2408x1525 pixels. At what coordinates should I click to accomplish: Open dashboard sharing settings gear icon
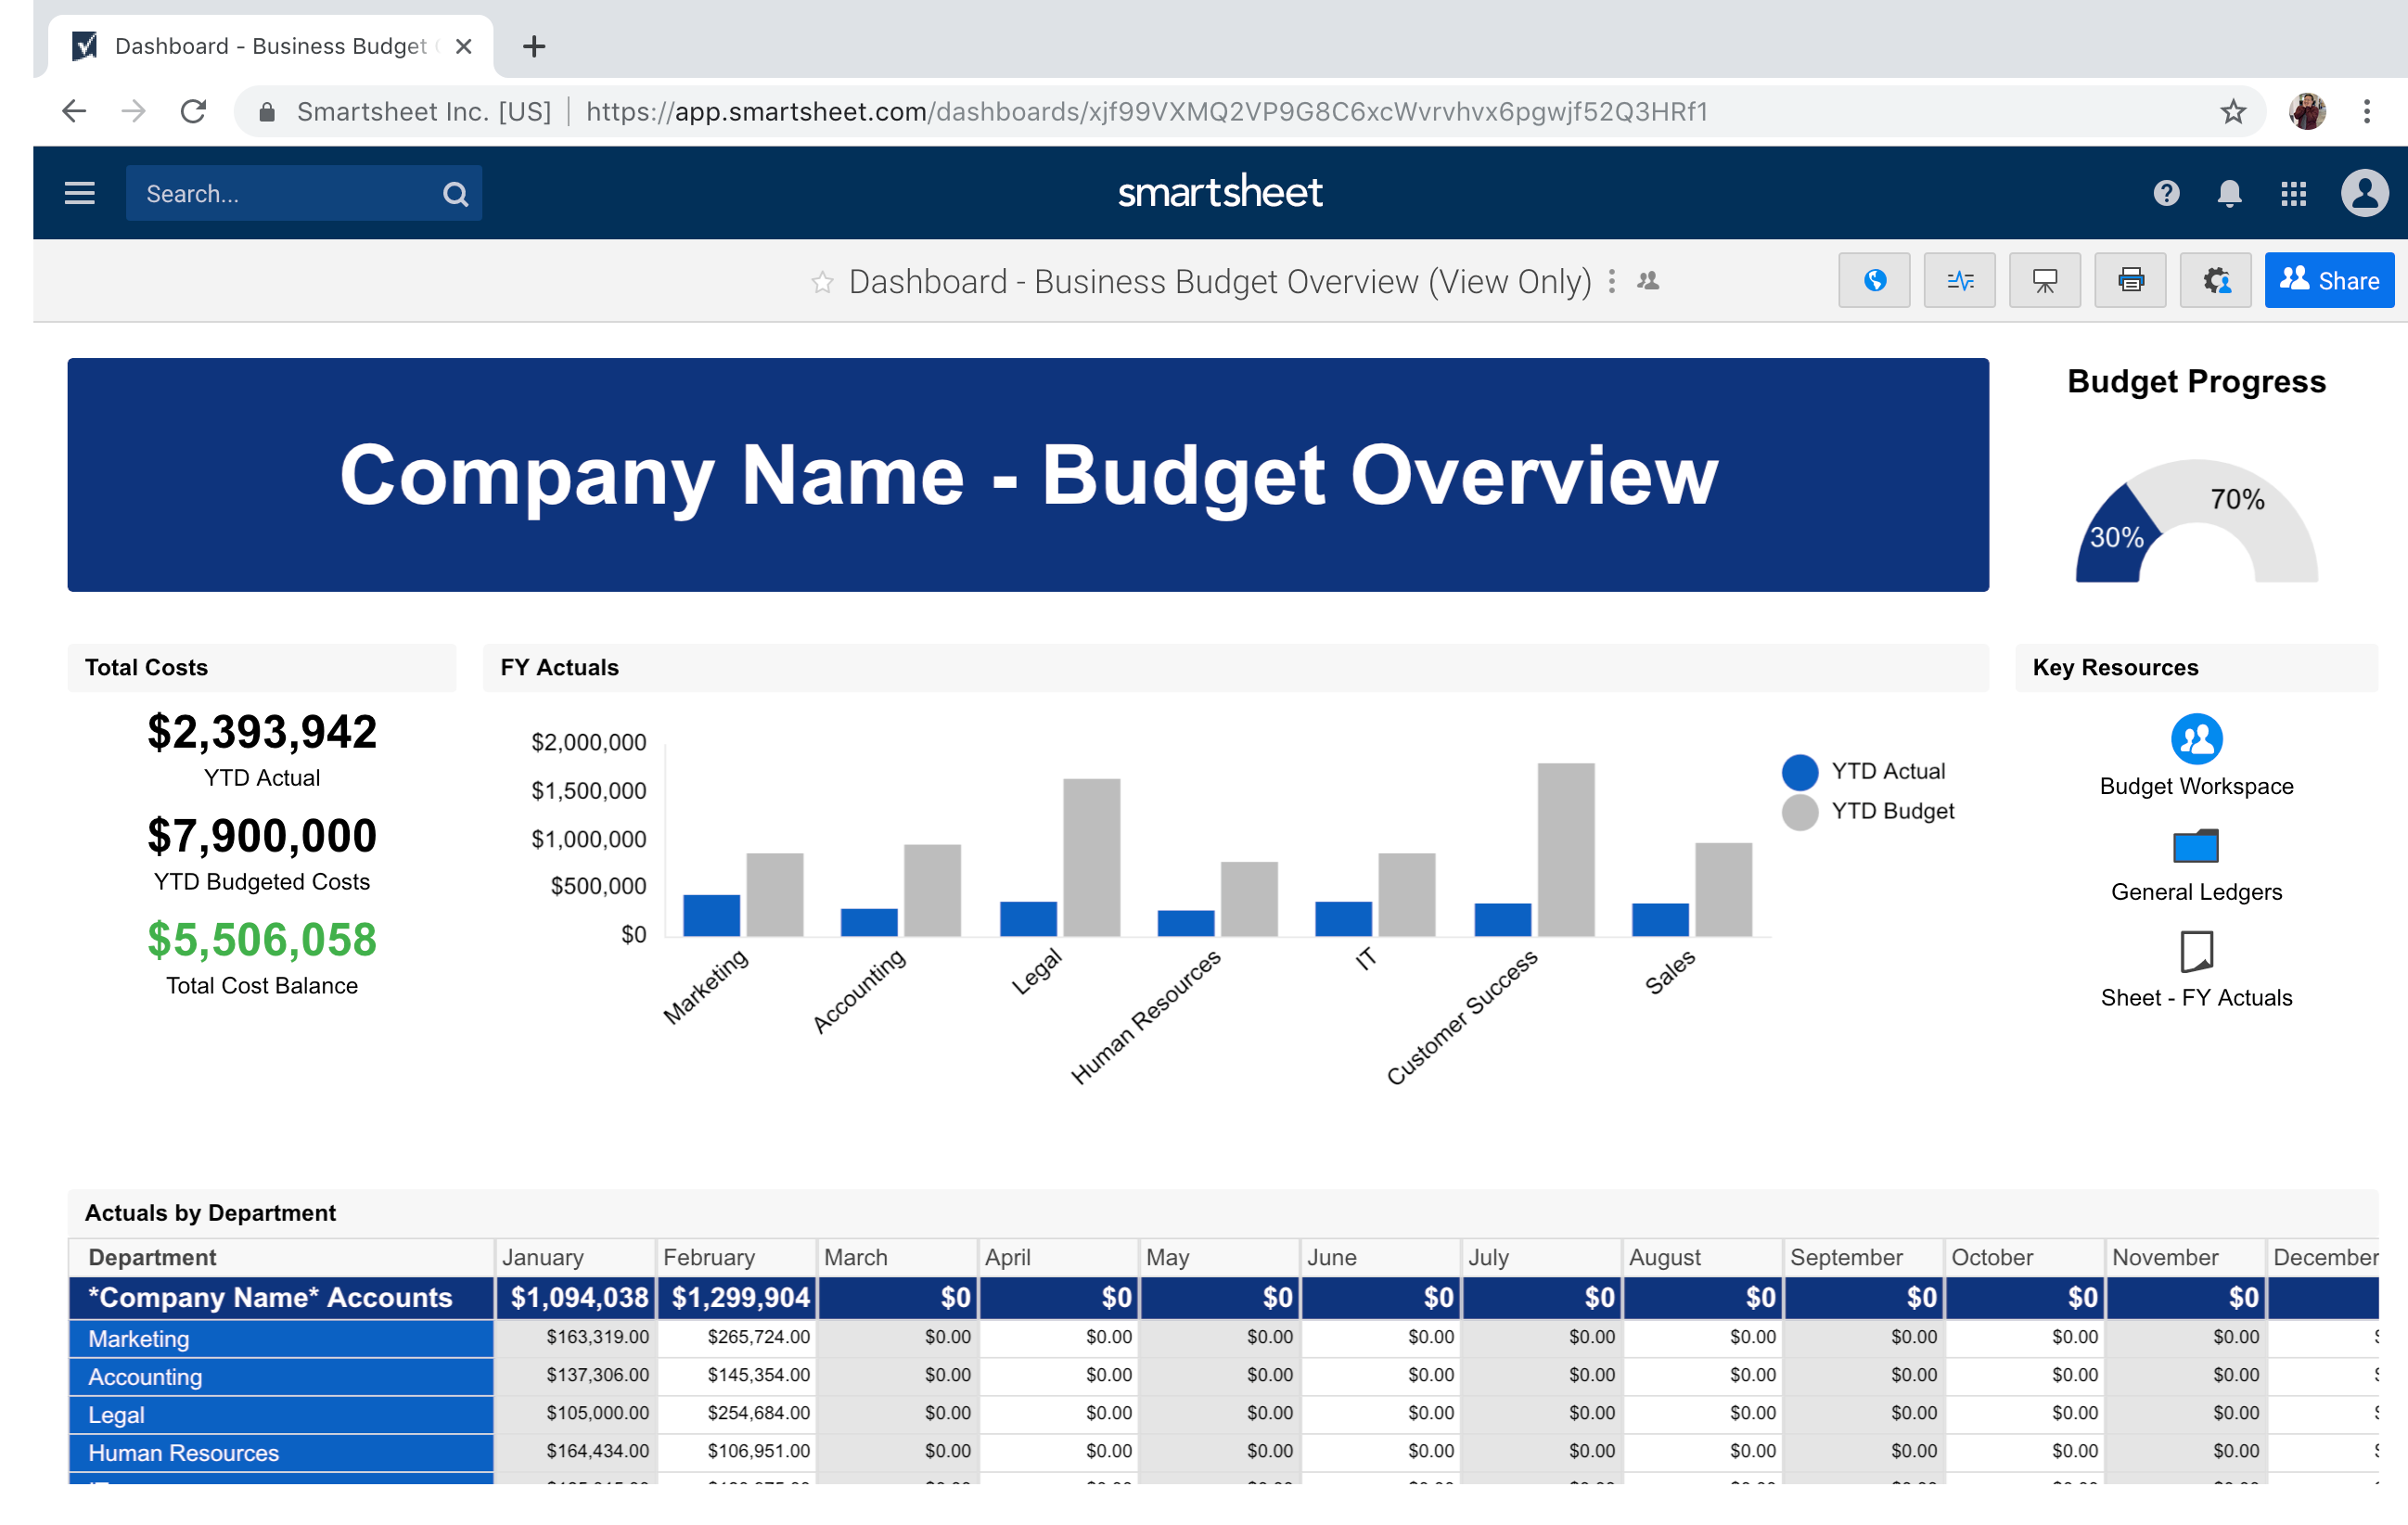2215,281
